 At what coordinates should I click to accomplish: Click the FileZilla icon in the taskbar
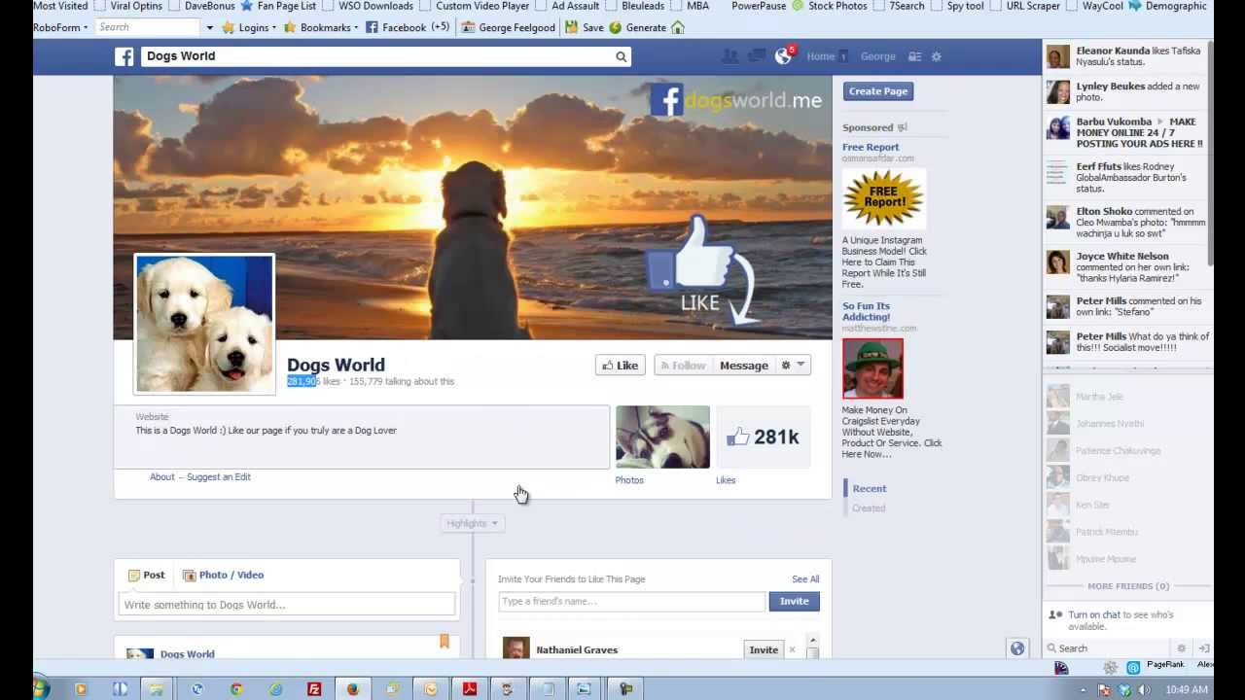(x=314, y=688)
